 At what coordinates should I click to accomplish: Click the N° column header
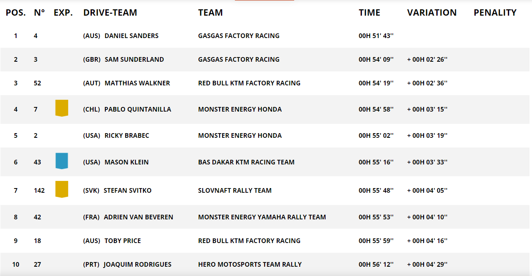click(x=39, y=13)
